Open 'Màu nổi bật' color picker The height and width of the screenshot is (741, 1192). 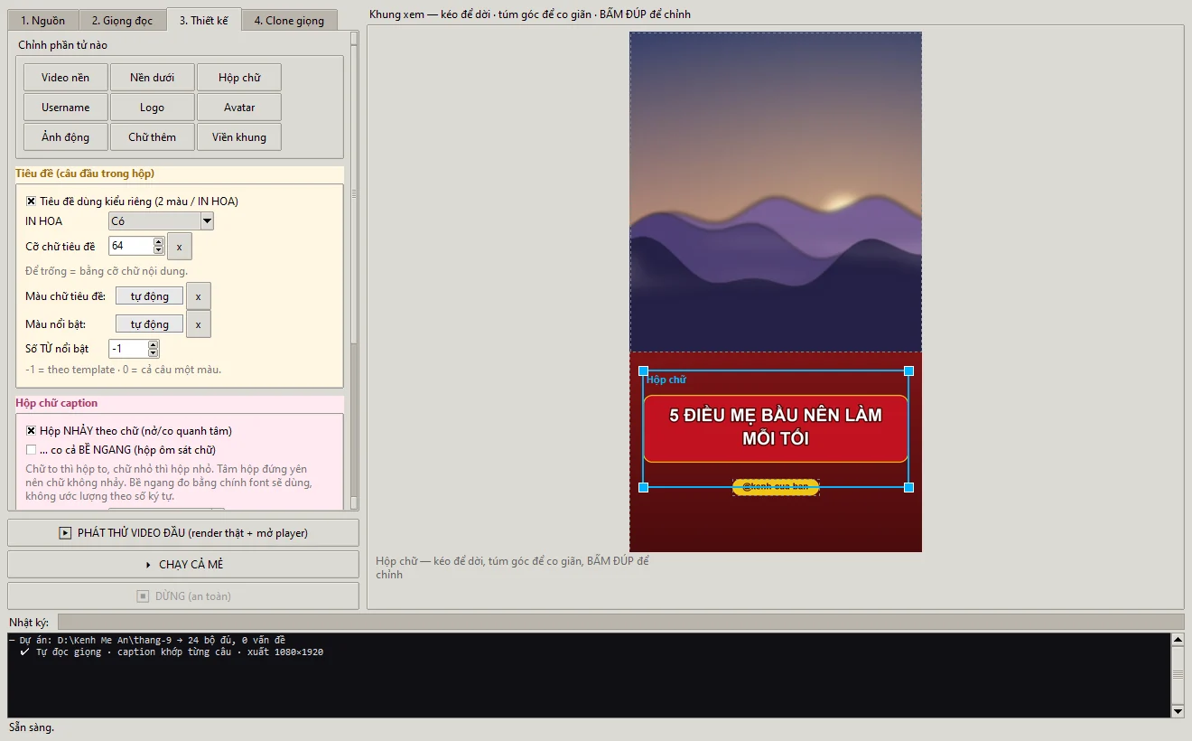(x=149, y=324)
